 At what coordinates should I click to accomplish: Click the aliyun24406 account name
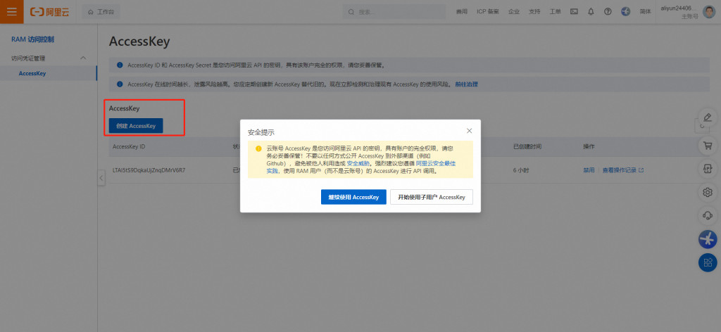[679, 8]
